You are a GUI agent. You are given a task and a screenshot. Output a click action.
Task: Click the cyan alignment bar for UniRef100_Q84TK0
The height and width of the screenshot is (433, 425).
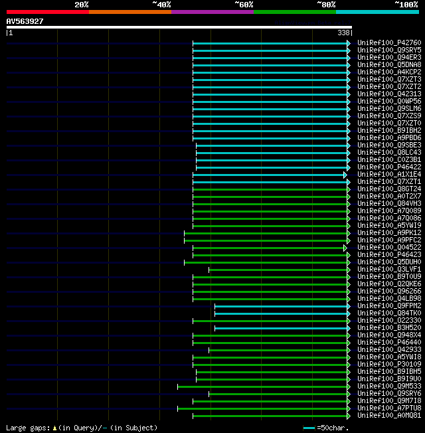coord(281,313)
